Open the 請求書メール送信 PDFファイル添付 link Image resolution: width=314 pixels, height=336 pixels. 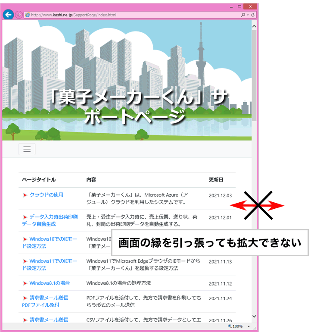45,301
